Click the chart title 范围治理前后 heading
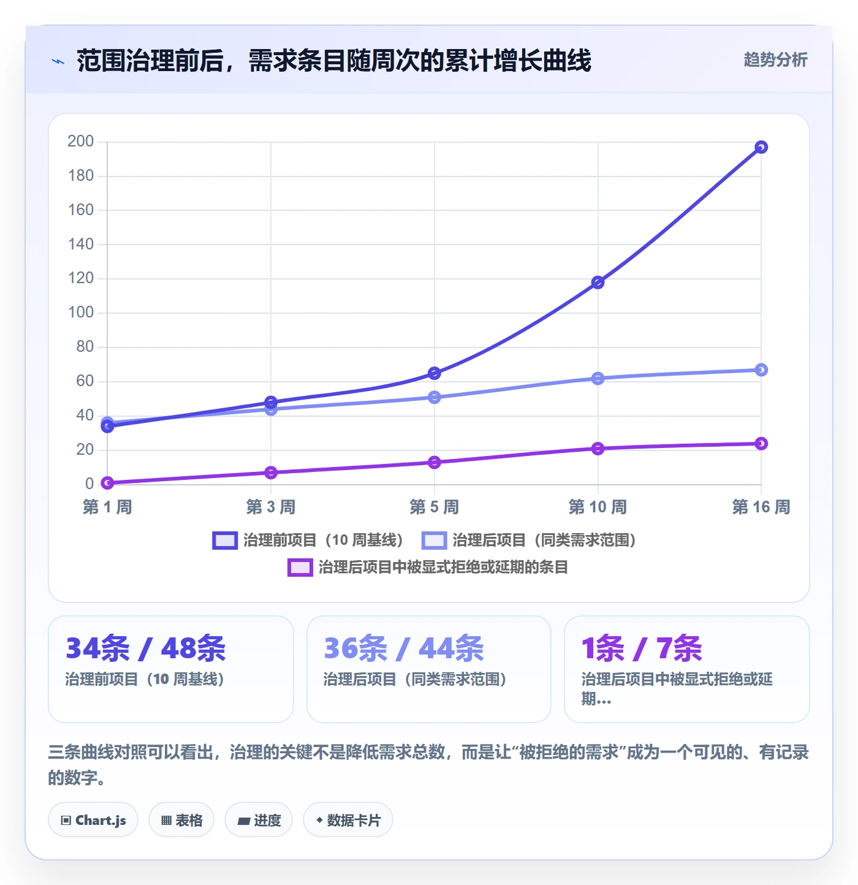 pyautogui.click(x=334, y=61)
